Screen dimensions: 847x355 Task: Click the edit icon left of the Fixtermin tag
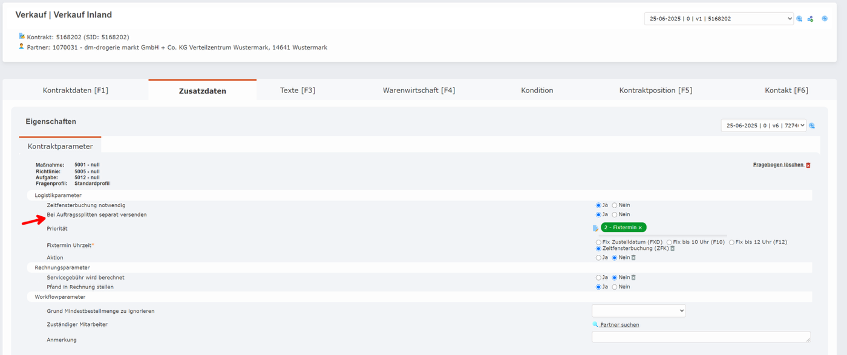(x=595, y=228)
